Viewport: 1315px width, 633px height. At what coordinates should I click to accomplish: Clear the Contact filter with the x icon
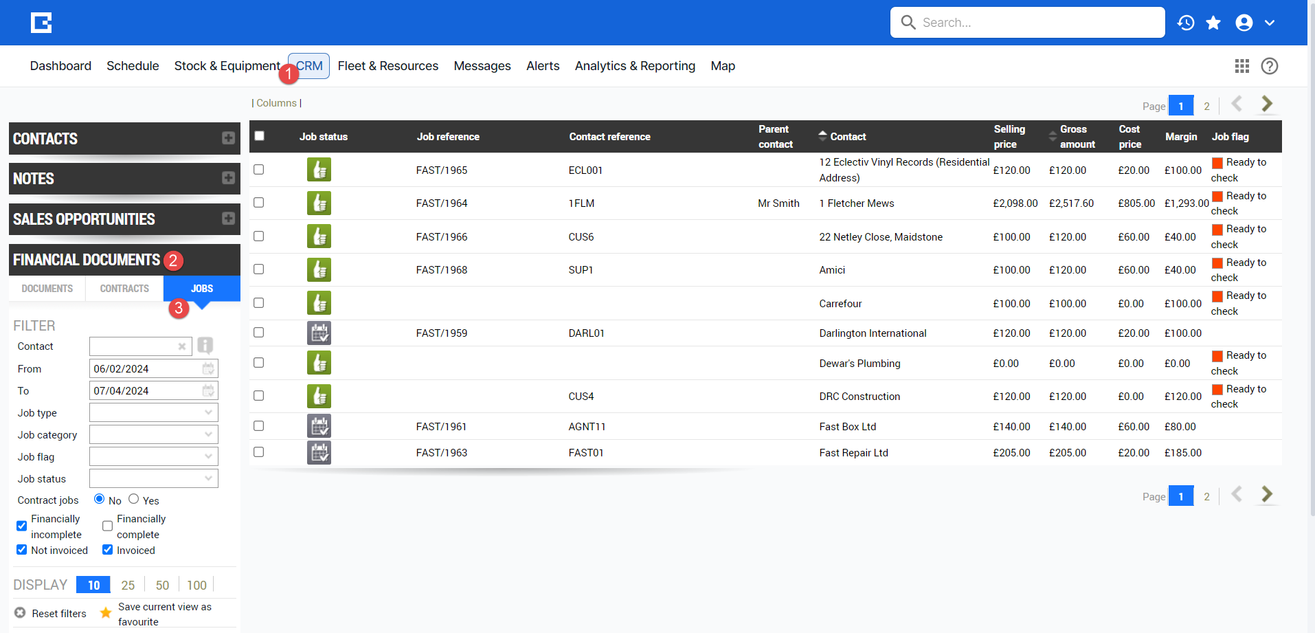(x=182, y=346)
